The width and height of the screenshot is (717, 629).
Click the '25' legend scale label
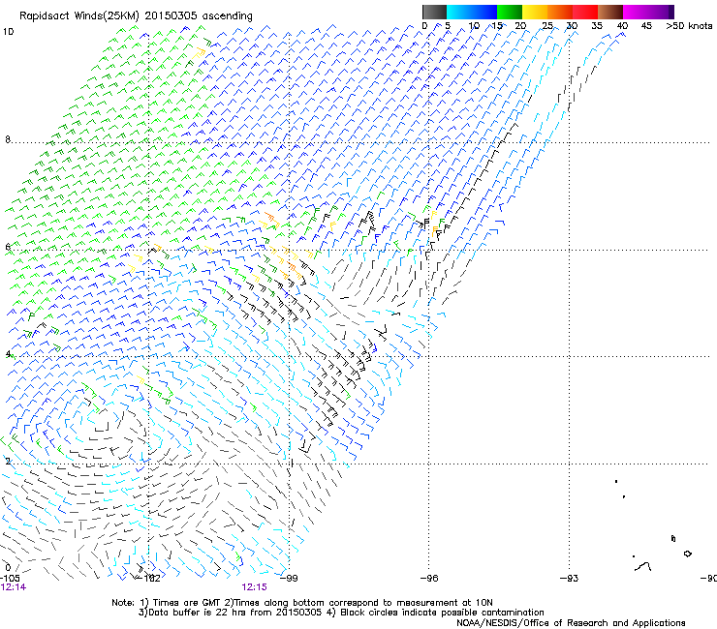tap(546, 26)
